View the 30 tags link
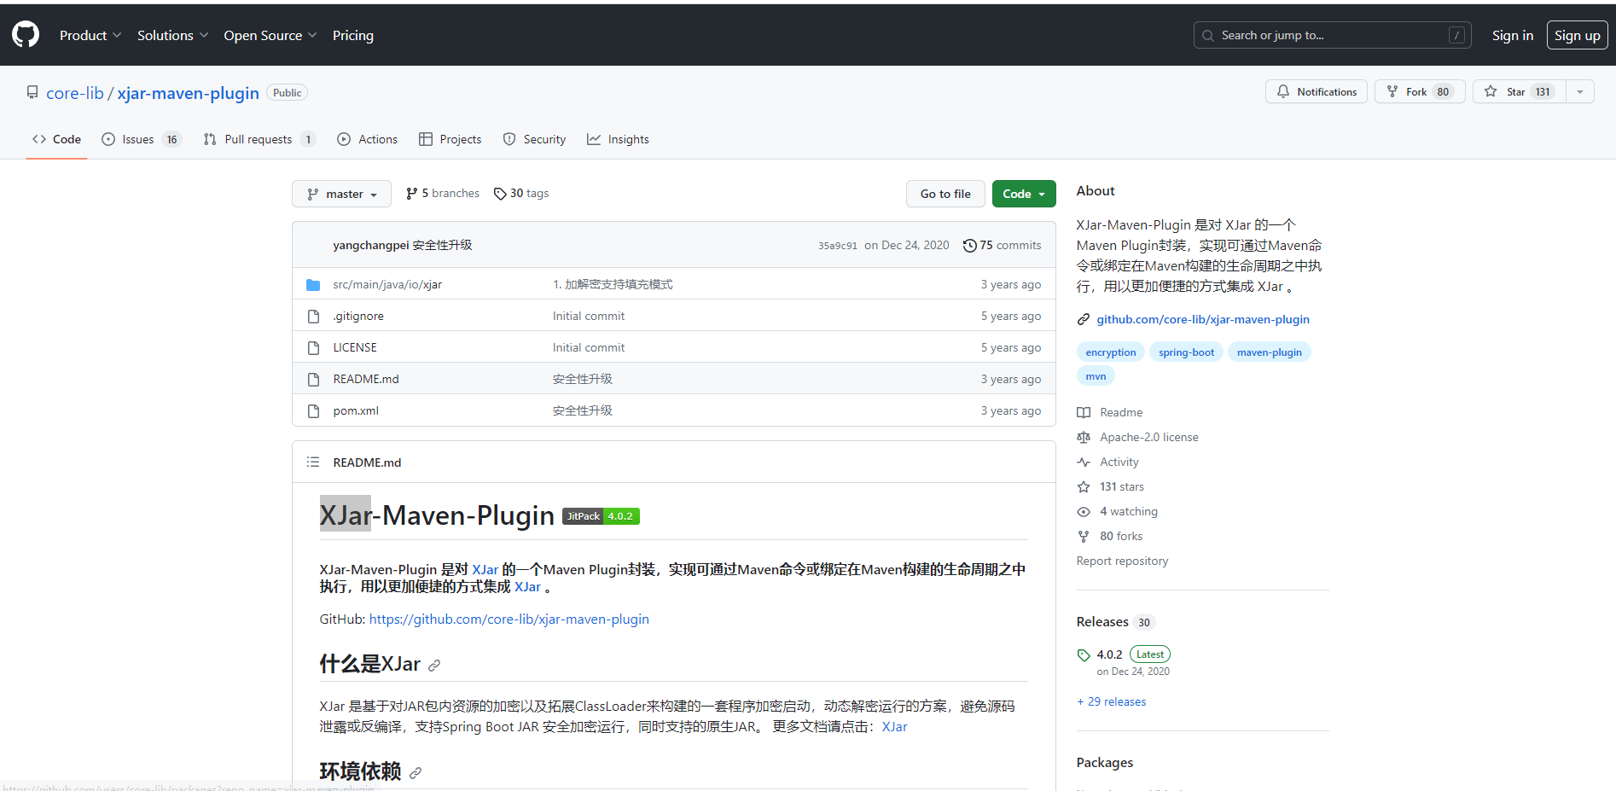This screenshot has width=1616, height=791. tap(521, 194)
